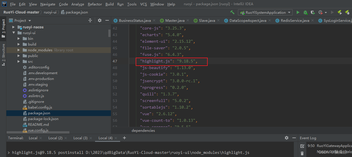The width and height of the screenshot is (352, 157).
Task: Open Project view mode dropdown
Action: tap(30, 21)
